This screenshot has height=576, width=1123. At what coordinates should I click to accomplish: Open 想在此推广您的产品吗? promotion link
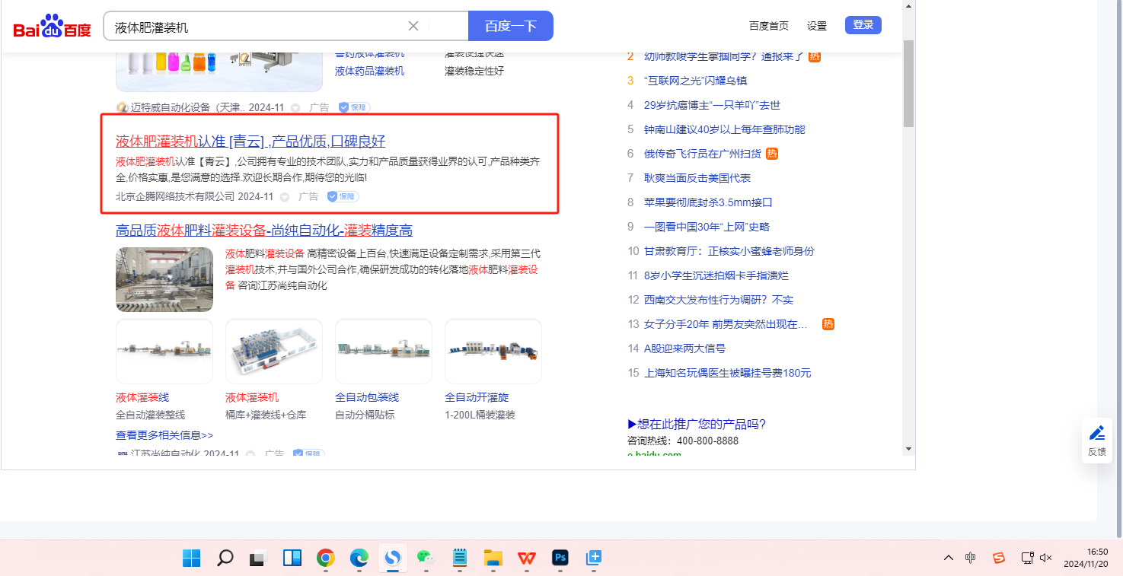(697, 424)
